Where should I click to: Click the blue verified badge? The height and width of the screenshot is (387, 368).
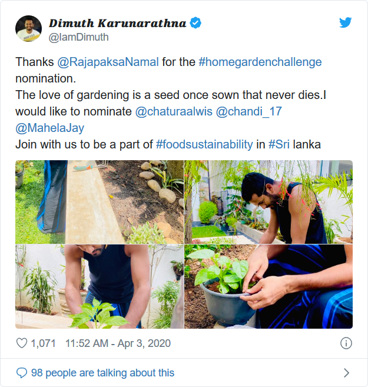tap(195, 23)
